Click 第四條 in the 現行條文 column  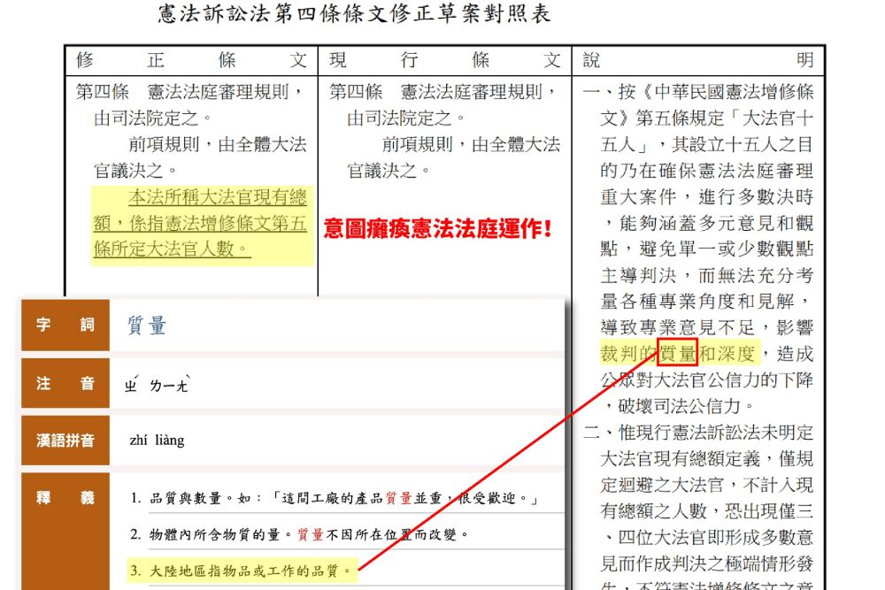point(356,92)
